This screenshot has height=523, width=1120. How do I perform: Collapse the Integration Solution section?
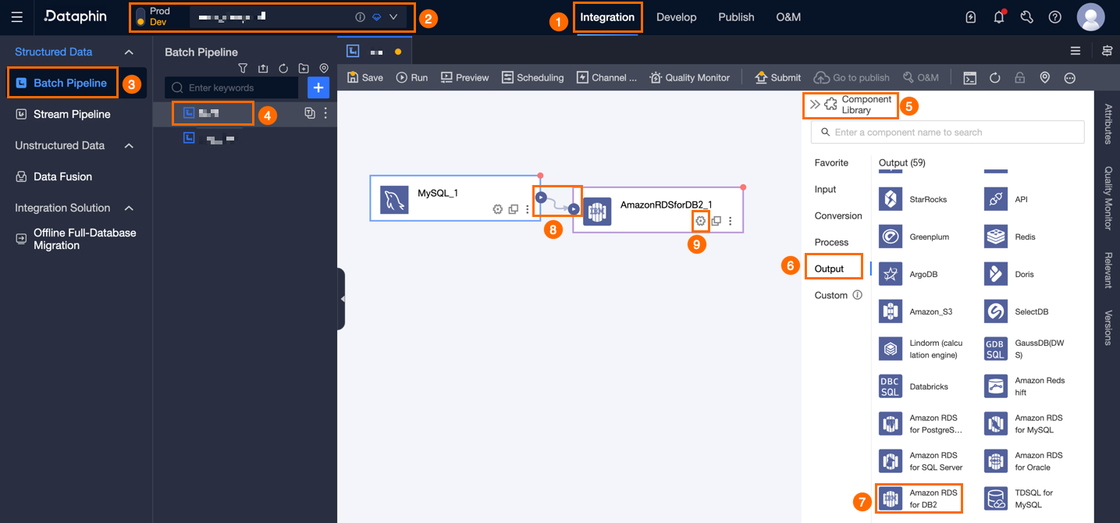tap(129, 208)
